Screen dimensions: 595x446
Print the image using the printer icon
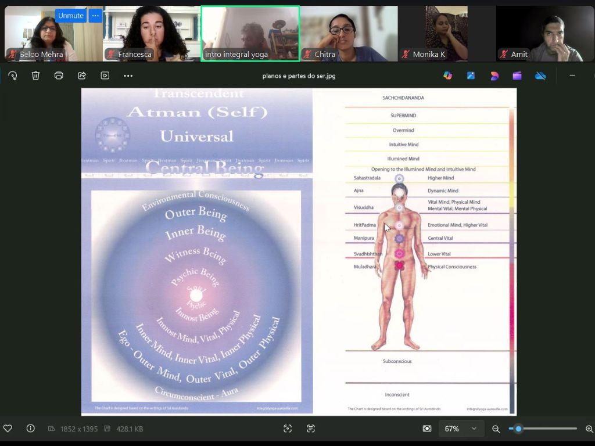click(x=59, y=75)
